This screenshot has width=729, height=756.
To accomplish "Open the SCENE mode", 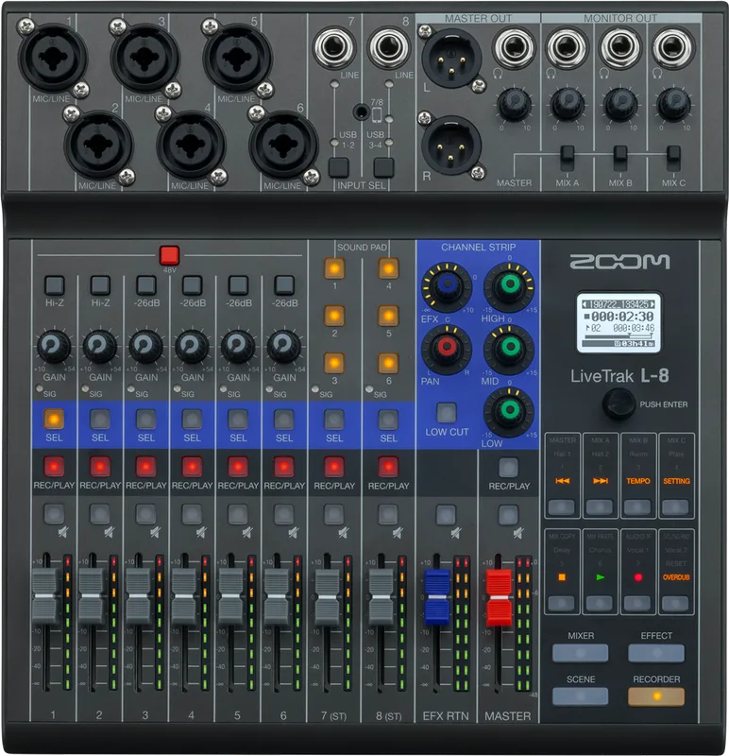I will (x=581, y=696).
